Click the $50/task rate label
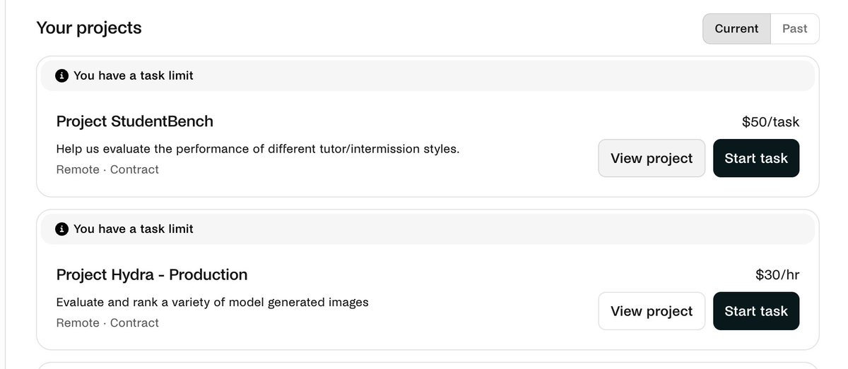This screenshot has height=369, width=848. pyautogui.click(x=770, y=122)
